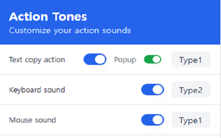Open the Type2 selector for Keyboard sound

pos(191,90)
